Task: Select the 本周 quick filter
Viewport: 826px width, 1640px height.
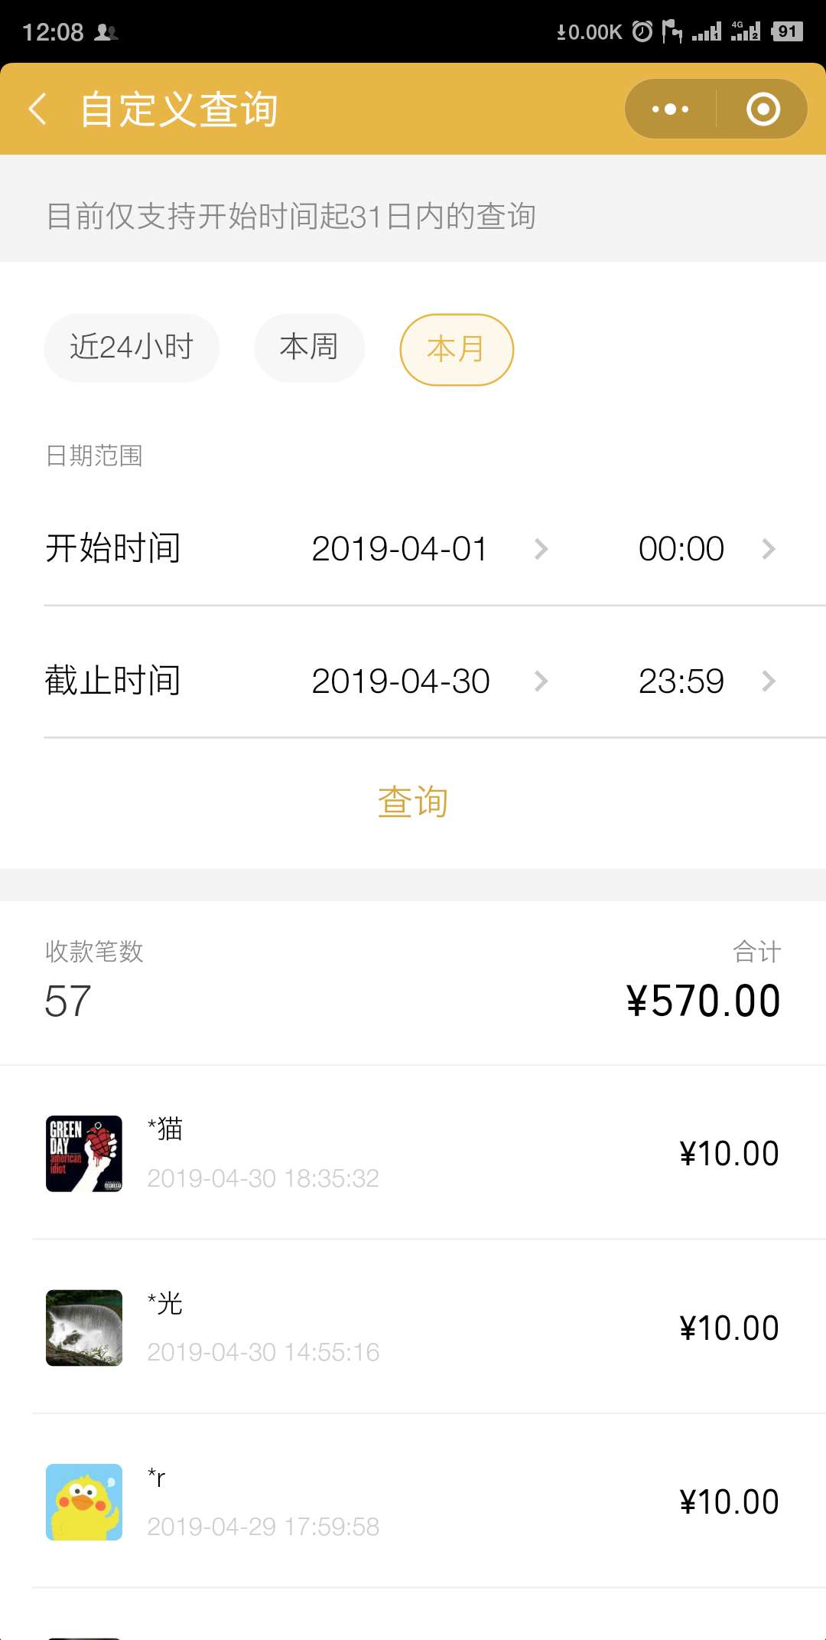Action: 309,348
